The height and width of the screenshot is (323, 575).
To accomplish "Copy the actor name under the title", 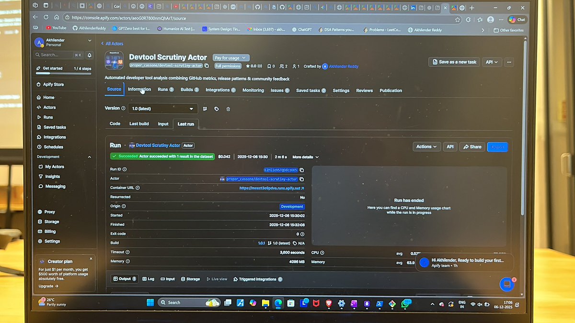I will [x=207, y=66].
